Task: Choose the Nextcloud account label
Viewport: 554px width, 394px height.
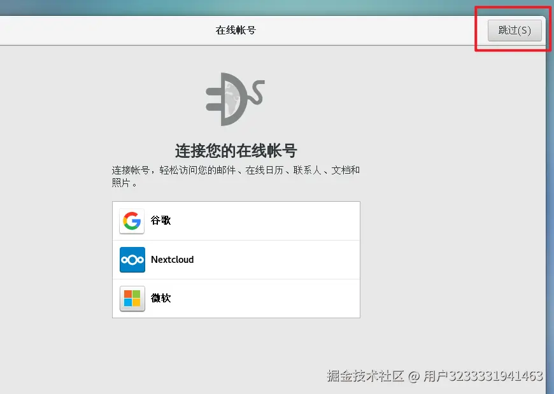Action: 173,260
